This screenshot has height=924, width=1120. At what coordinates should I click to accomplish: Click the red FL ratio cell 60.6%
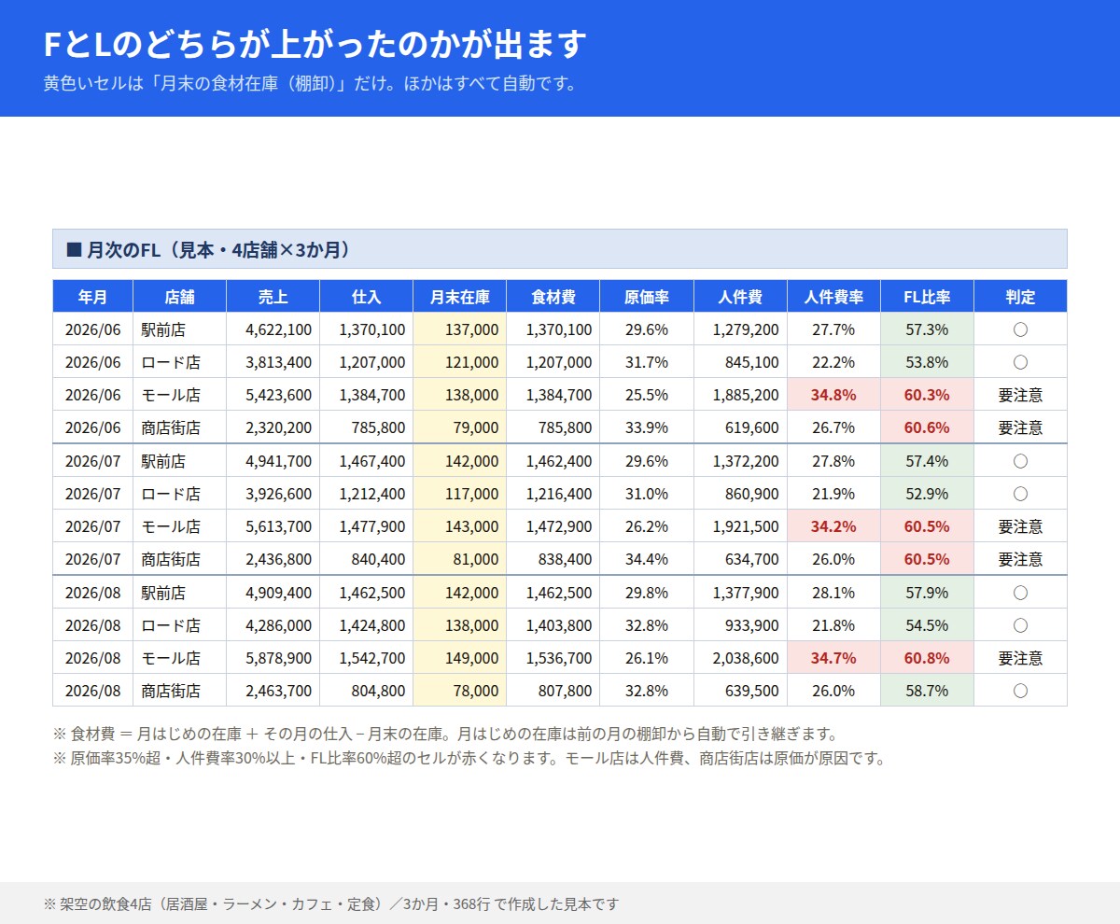(x=927, y=427)
